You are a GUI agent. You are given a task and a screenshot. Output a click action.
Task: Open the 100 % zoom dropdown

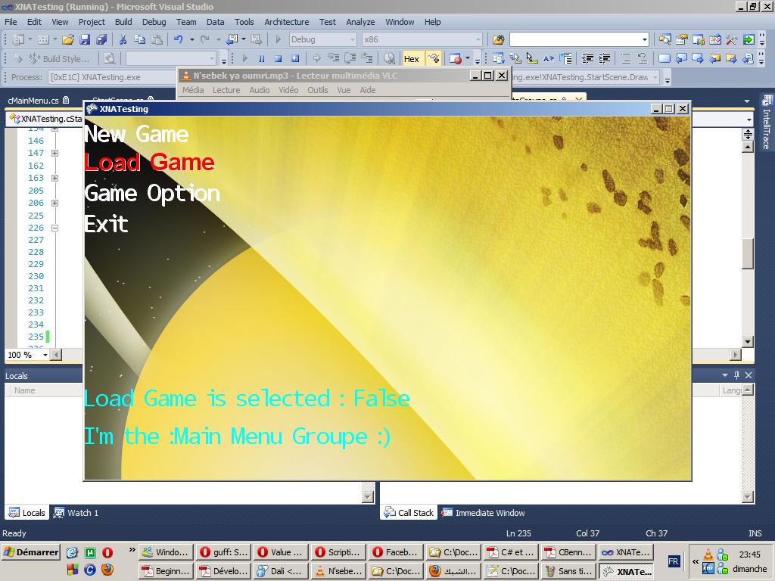pos(45,355)
